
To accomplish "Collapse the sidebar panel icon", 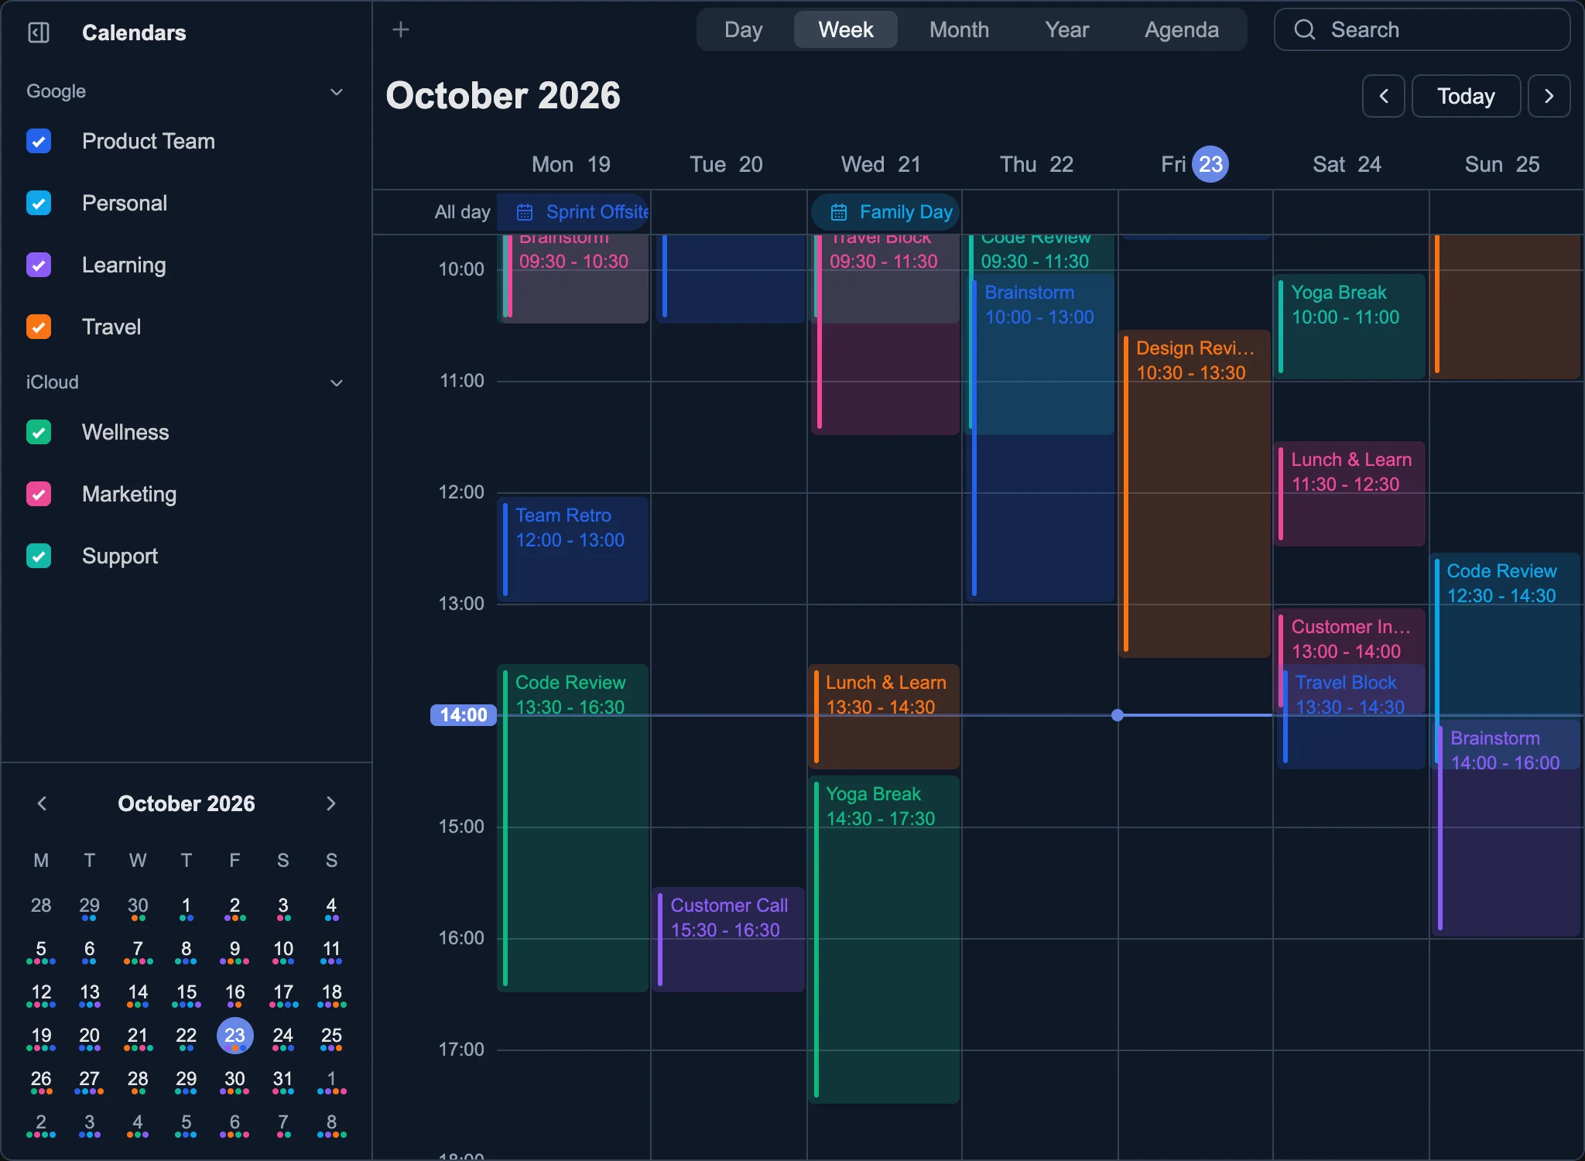I will [39, 33].
